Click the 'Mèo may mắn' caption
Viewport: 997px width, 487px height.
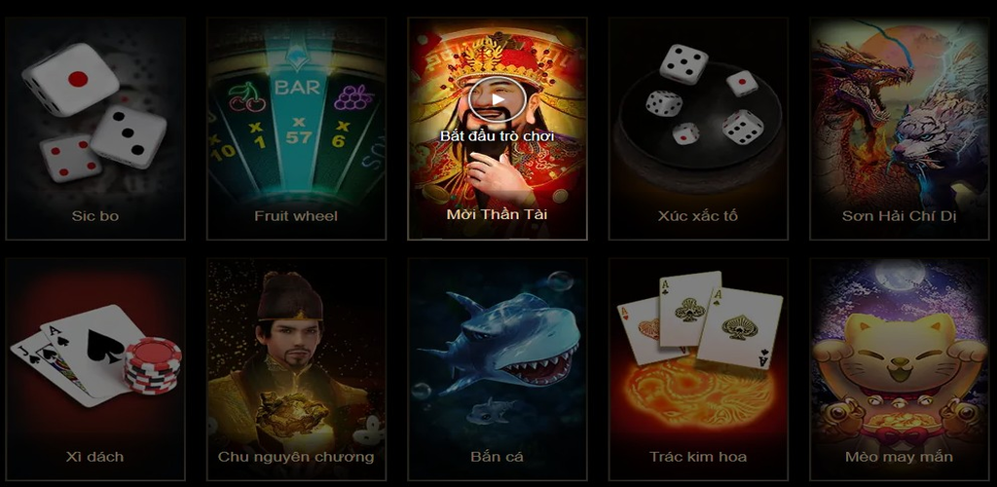(x=899, y=457)
